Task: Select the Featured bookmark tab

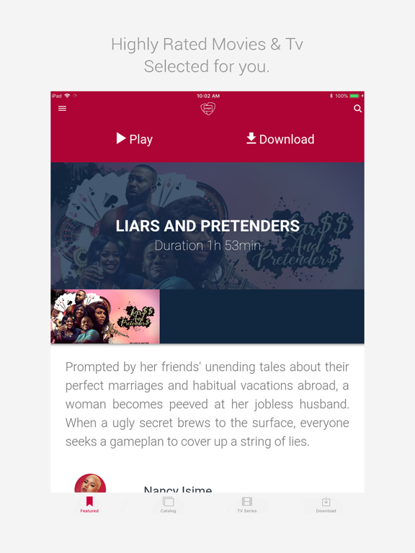Action: click(89, 504)
